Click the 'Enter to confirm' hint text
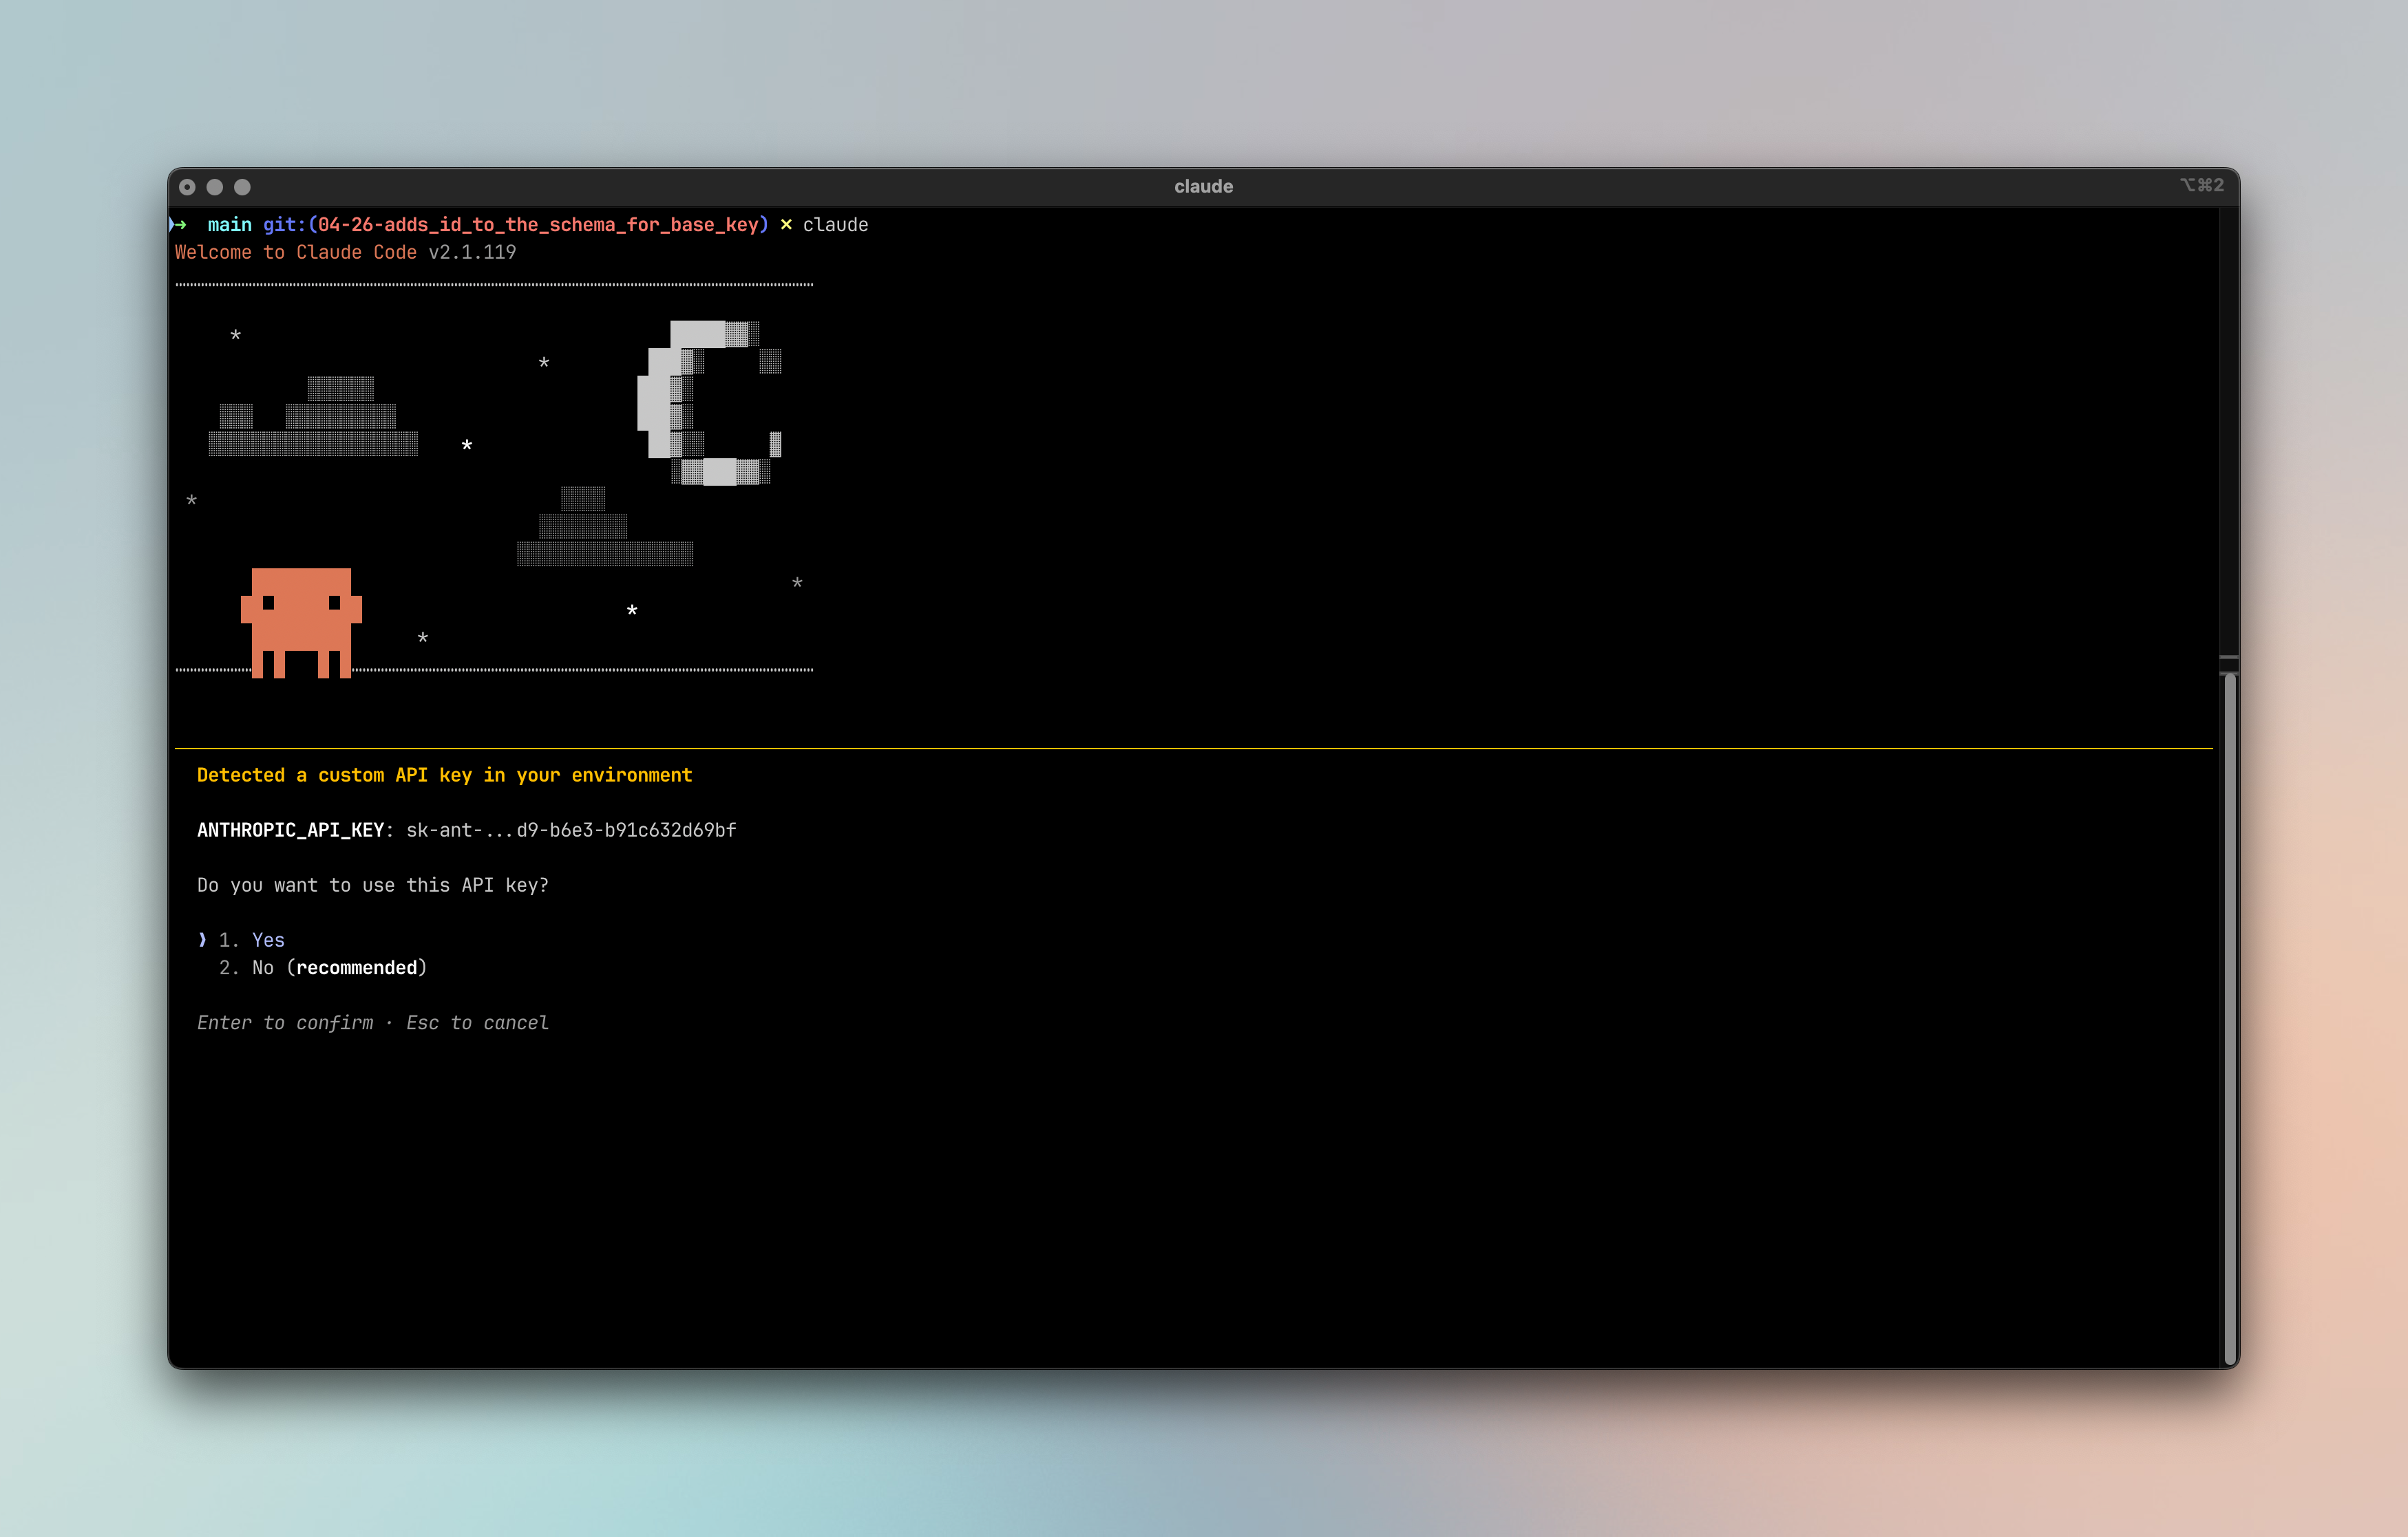 point(286,1022)
